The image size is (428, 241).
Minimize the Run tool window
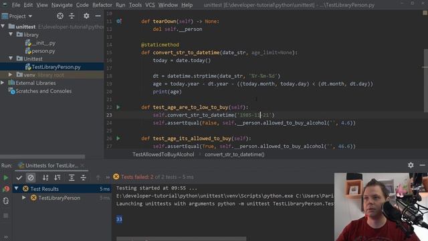point(422,165)
